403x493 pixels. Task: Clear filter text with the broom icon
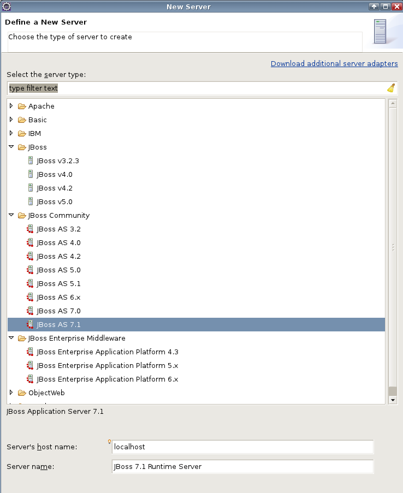coord(391,88)
